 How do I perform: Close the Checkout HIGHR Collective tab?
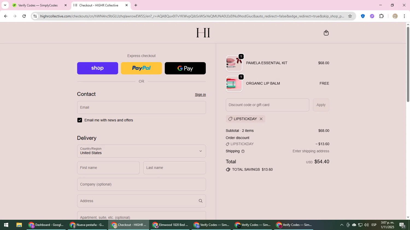[x=127, y=5]
